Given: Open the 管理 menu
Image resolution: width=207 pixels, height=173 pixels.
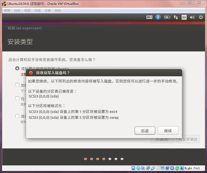Looking at the screenshot, I should coord(7,11).
